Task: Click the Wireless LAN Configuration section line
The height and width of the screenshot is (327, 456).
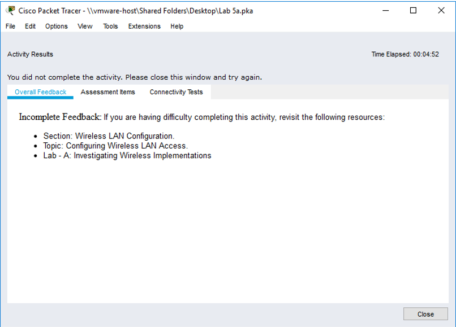Action: click(x=109, y=136)
